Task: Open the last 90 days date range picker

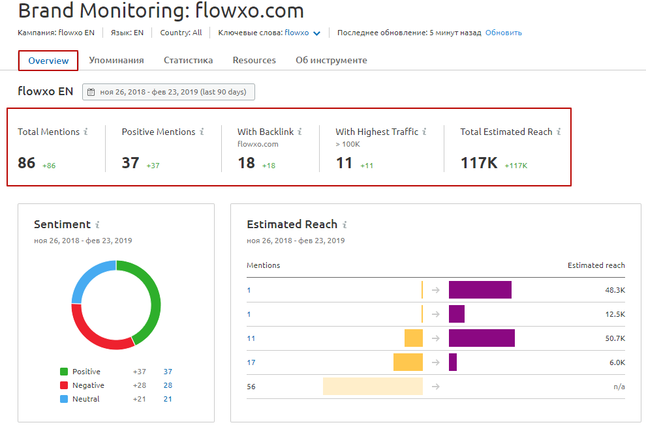Action: (168, 92)
